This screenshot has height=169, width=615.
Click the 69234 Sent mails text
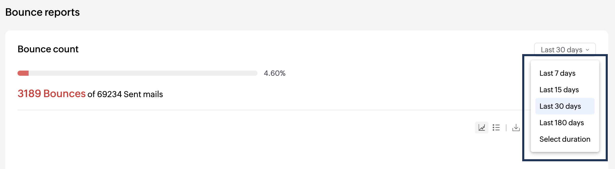tap(130, 94)
